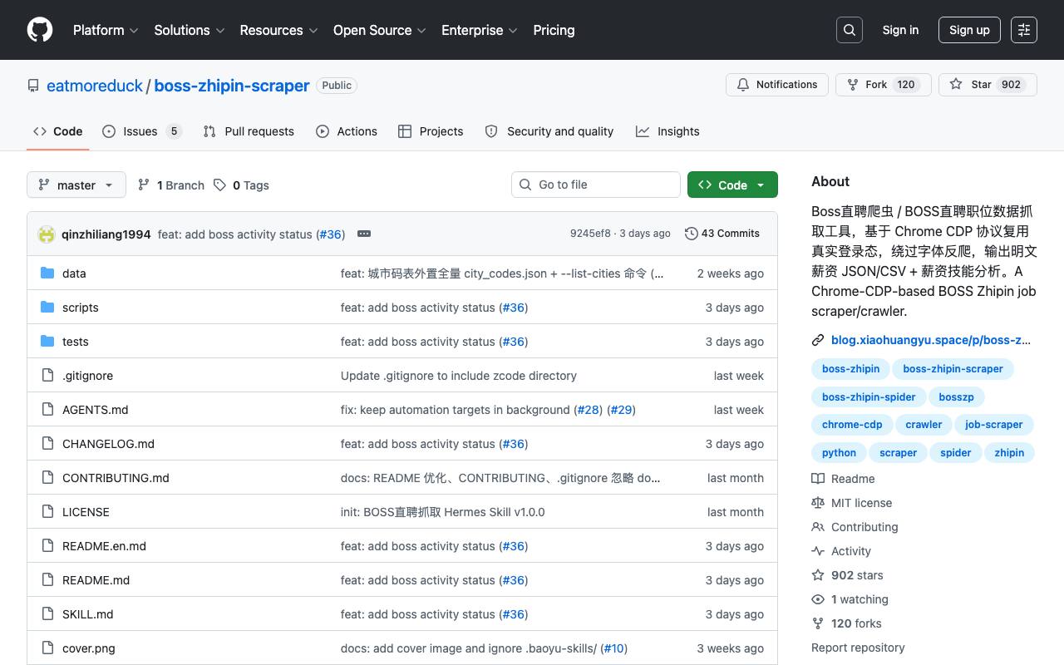1064x665 pixels.
Task: Click the file icon beside .gitignore
Action: [x=47, y=376]
